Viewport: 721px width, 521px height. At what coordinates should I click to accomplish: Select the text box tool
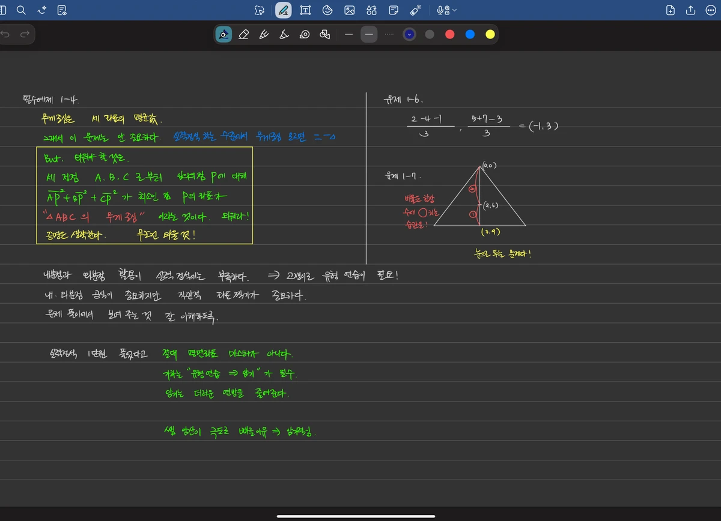coord(305,10)
